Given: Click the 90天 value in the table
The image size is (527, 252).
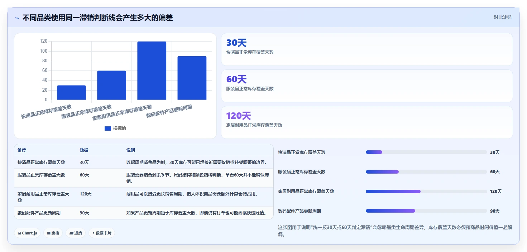Looking at the screenshot, I should click(x=84, y=213).
